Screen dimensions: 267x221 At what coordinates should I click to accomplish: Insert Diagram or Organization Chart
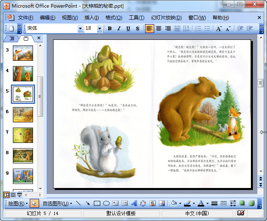[x=143, y=203]
